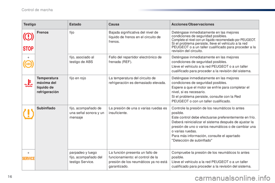Click the orange ABS warning lamp icon
This screenshot has width=275, height=183.
pos(28,64)
